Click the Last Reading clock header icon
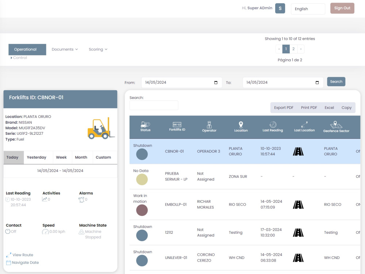The width and height of the screenshot is (365, 274). pos(273,125)
